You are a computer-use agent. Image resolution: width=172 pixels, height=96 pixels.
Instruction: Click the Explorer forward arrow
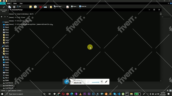5,17
